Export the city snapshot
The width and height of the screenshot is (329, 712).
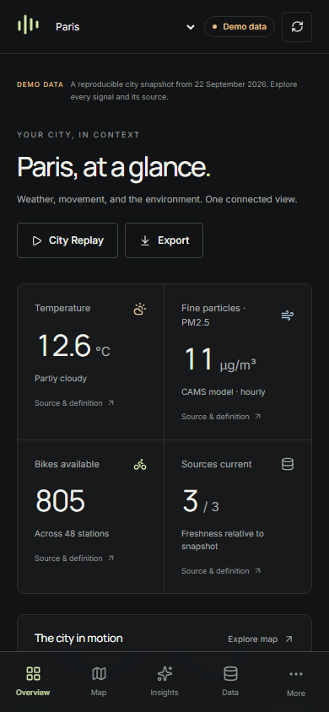click(x=164, y=240)
